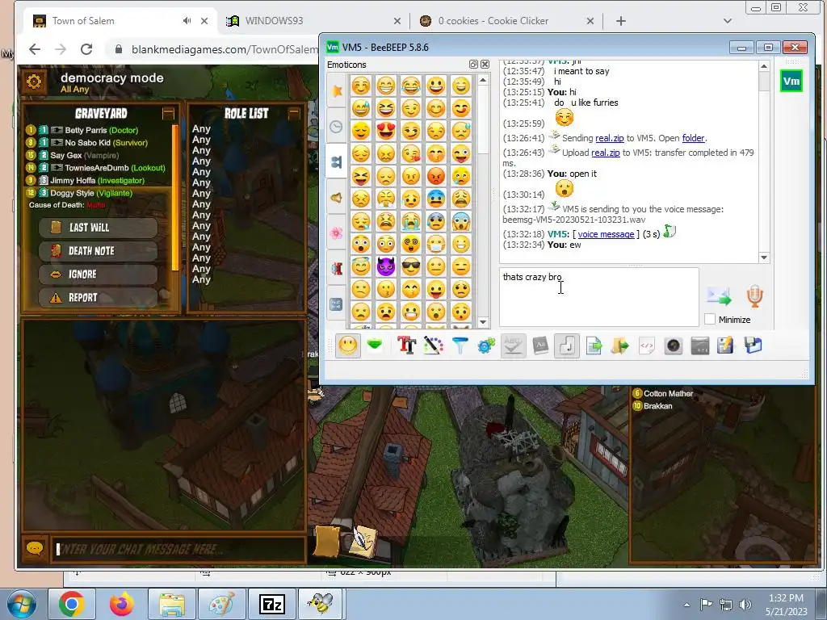Open the font color picker icon

(x=433, y=346)
